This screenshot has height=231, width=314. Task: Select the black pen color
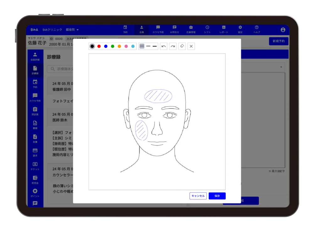(x=92, y=46)
